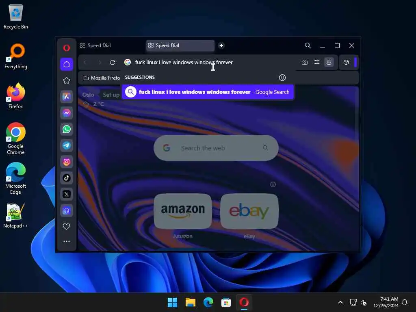Open Instagram in the sidebar

click(67, 162)
